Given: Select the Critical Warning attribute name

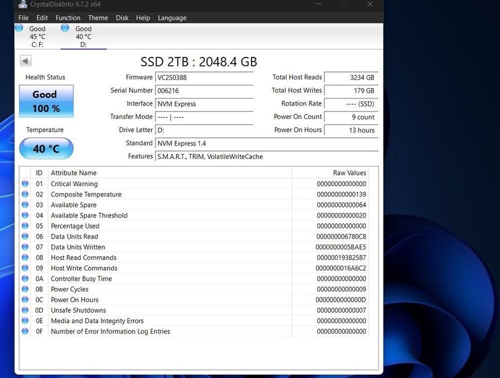Looking at the screenshot, I should (74, 184).
